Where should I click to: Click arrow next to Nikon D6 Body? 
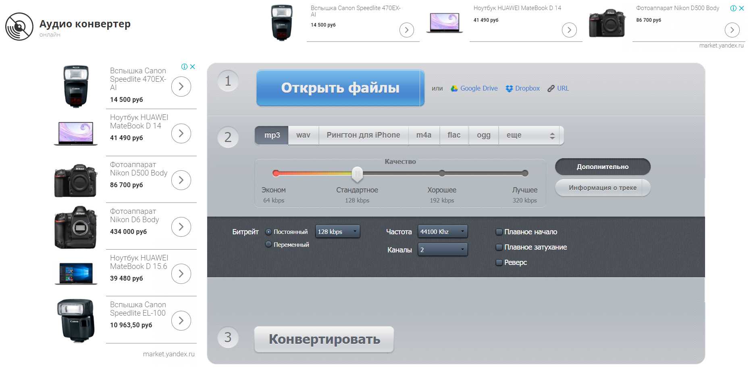pos(181,227)
